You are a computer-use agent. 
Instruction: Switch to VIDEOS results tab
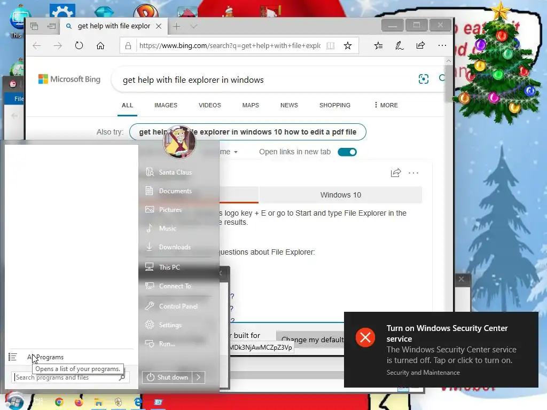[209, 105]
